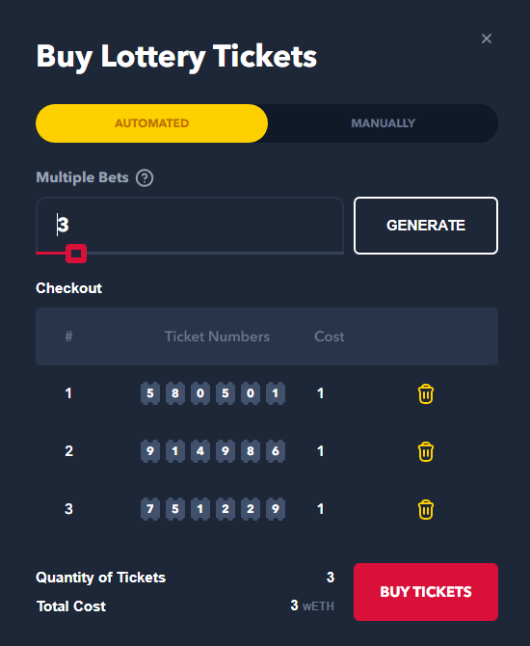Open Multiple Bets help question mark
The height and width of the screenshot is (646, 530).
(145, 178)
